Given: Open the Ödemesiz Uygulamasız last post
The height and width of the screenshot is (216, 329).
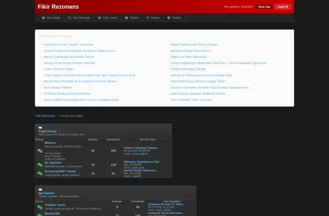Looking at the screenshot, I should coord(142,162).
